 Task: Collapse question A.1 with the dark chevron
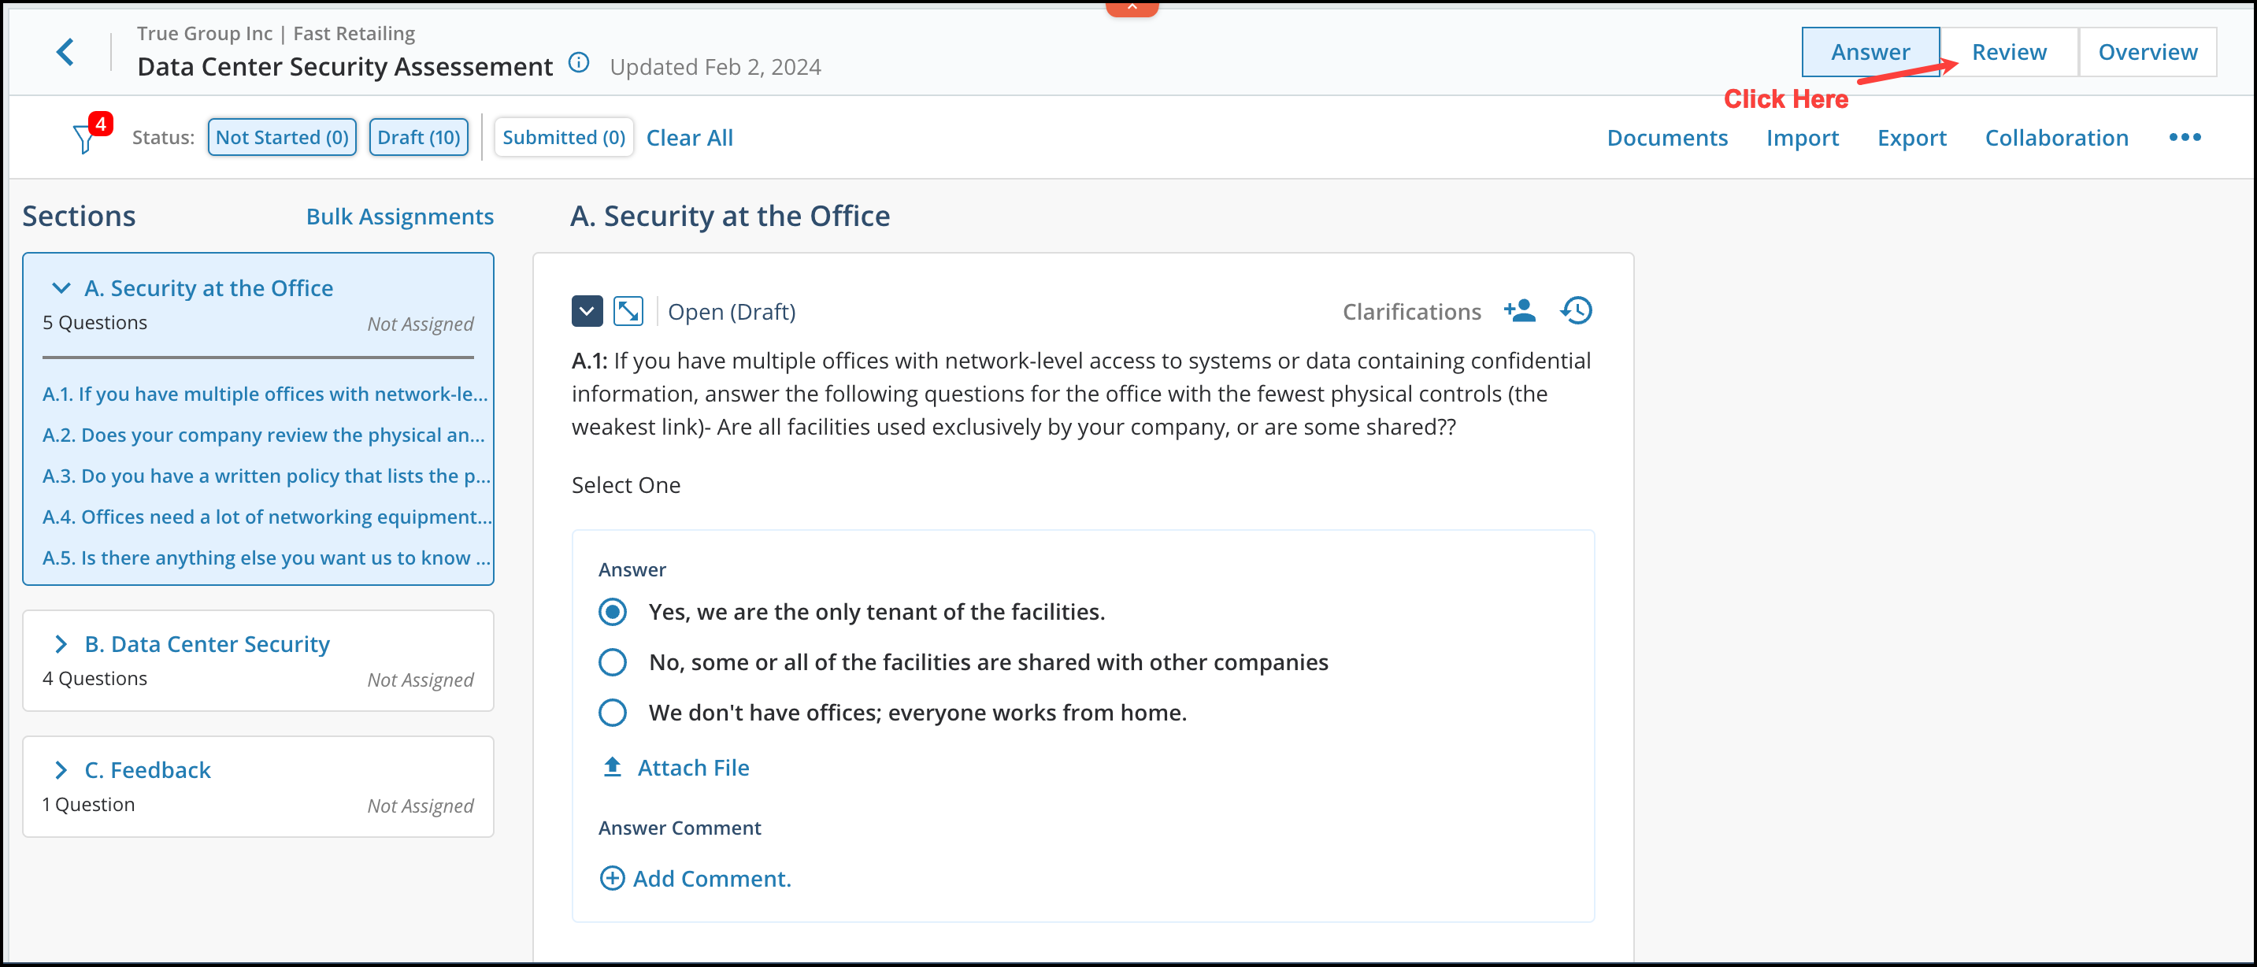[587, 311]
